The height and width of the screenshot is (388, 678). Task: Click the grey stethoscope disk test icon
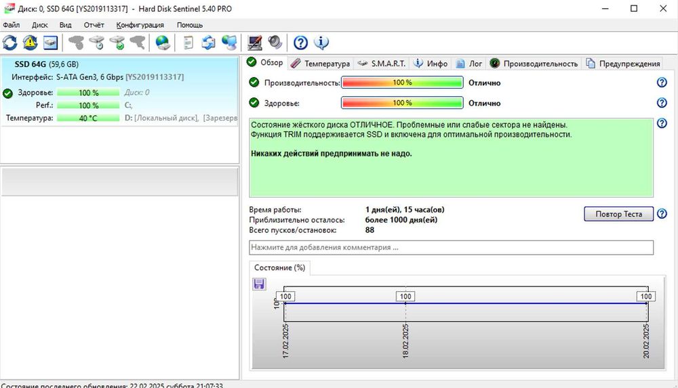click(x=76, y=43)
